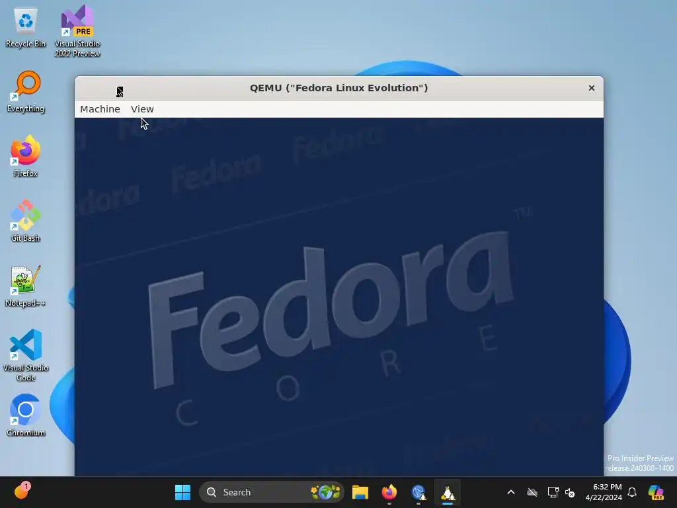The height and width of the screenshot is (508, 677).
Task: Select the Visual Studio 2022 Preview shortcut
Action: [x=77, y=31]
